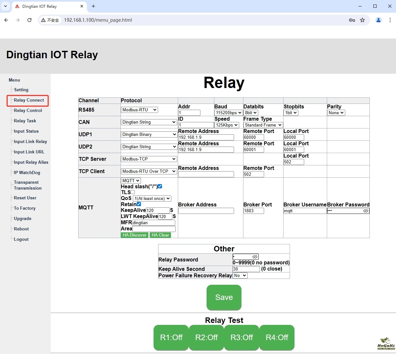Open the saved passwords key icon
Viewport: 396px width, 354px height.
click(352, 20)
